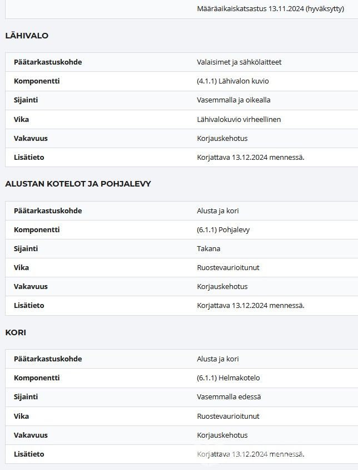Click the (4.1.1) Lähivalon kuvio component

coord(233,81)
